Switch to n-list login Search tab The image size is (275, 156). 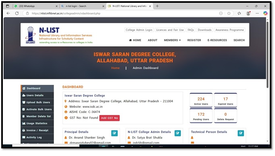[82, 6]
